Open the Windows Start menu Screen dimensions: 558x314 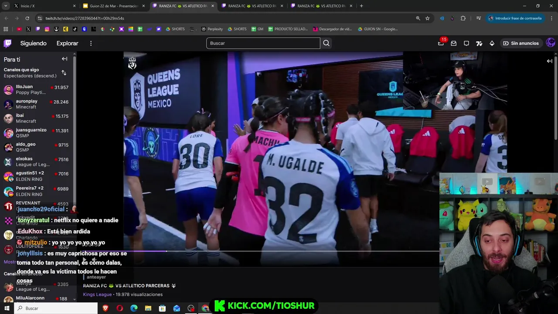pyautogui.click(x=7, y=308)
